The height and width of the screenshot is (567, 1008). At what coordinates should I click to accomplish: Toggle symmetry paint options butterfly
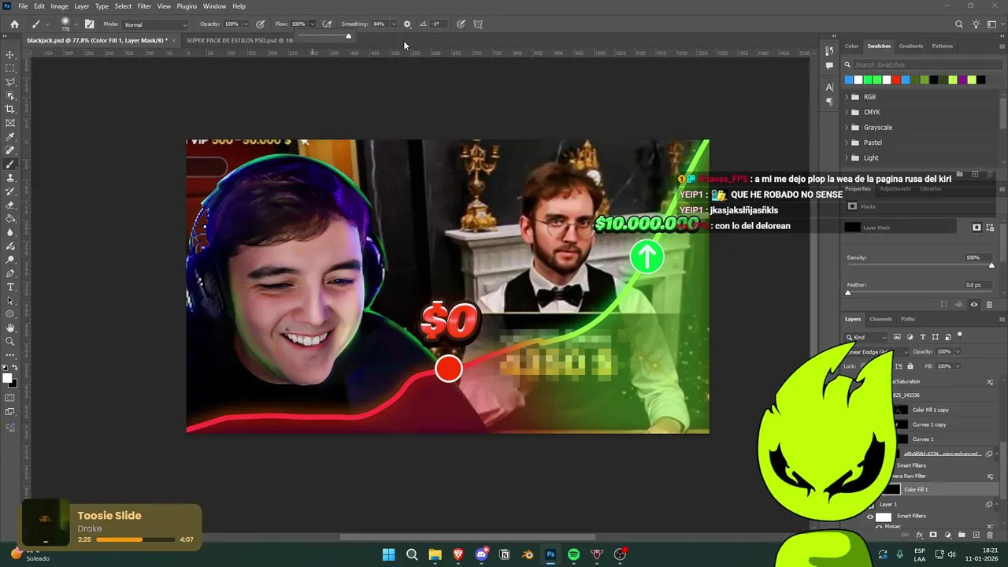[x=478, y=24]
